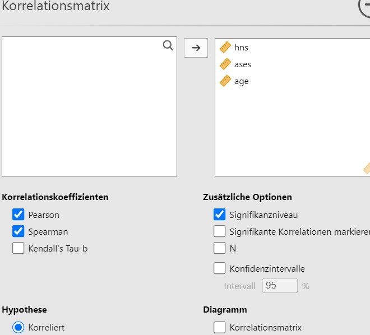Enable the Korrelationsmatrix diagram checkbox
Image resolution: width=370 pixels, height=335 pixels.
[x=219, y=327]
